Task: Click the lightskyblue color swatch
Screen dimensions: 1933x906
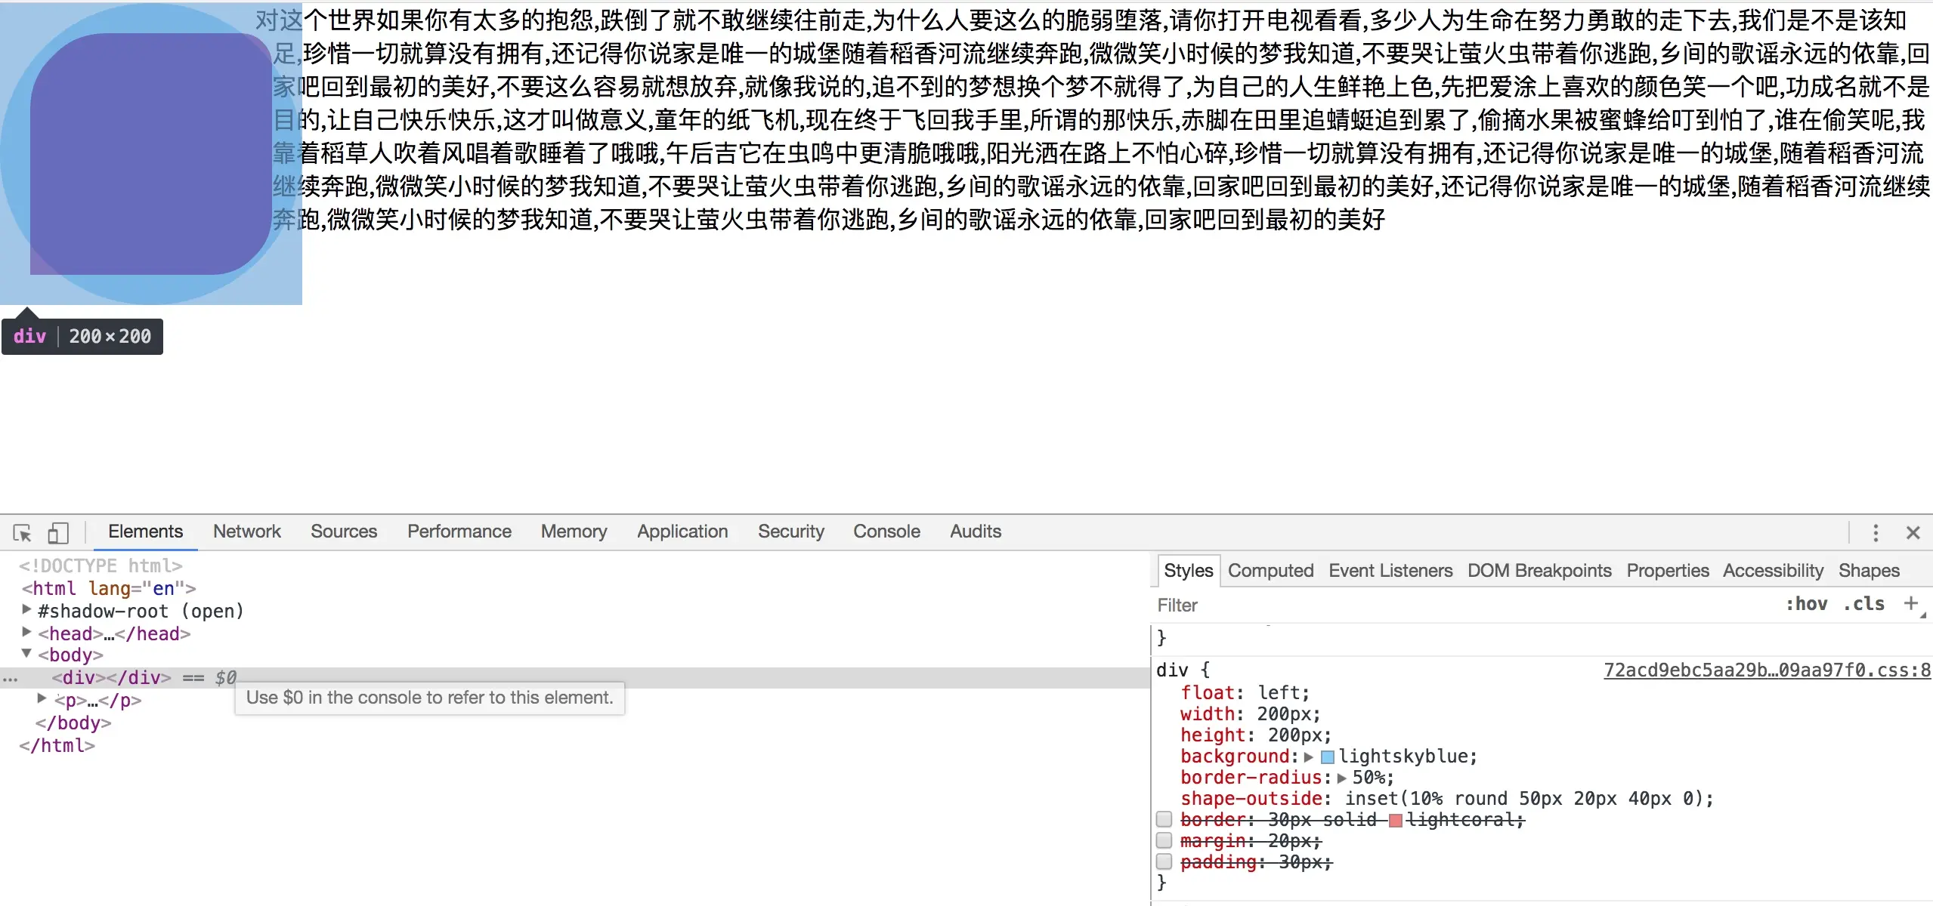Action: pos(1328,757)
